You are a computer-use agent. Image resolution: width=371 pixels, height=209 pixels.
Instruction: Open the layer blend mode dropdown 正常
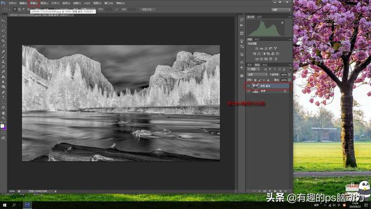pyautogui.click(x=257, y=75)
